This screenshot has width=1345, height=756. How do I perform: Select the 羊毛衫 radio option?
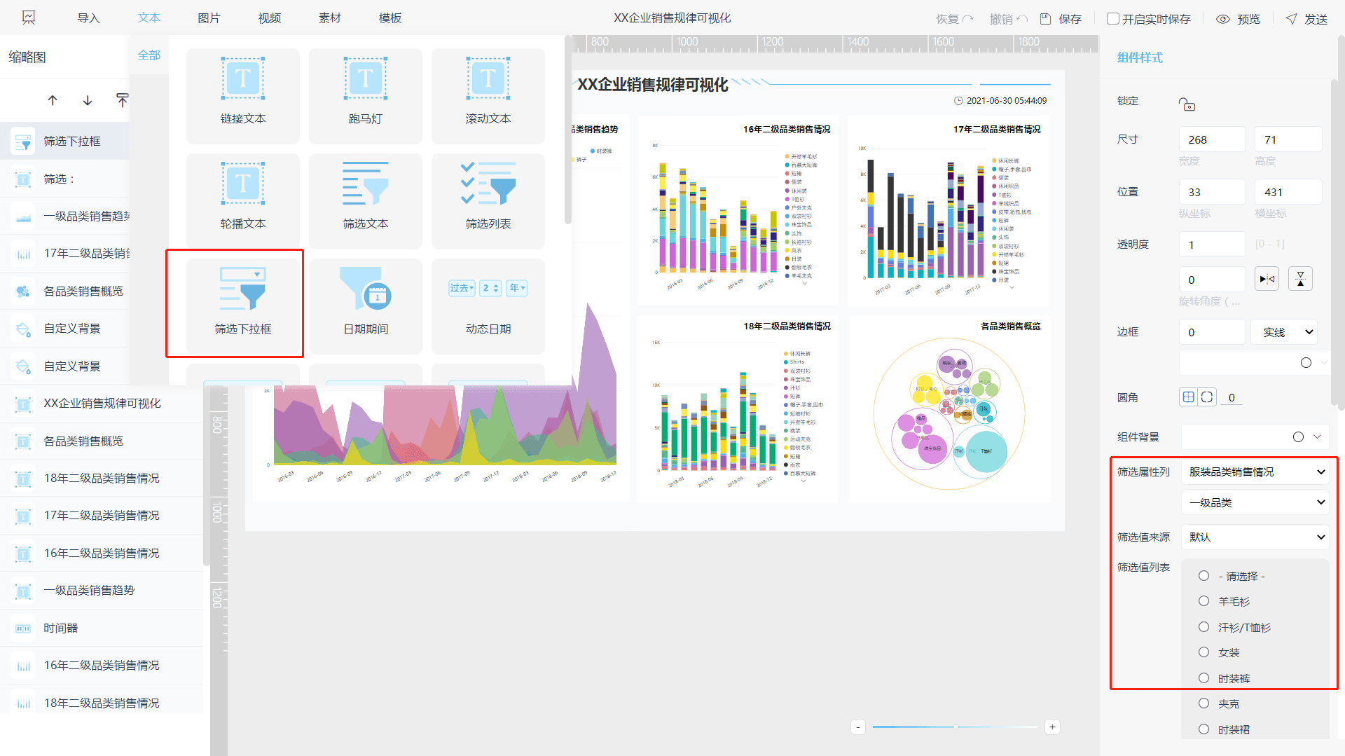pos(1203,601)
